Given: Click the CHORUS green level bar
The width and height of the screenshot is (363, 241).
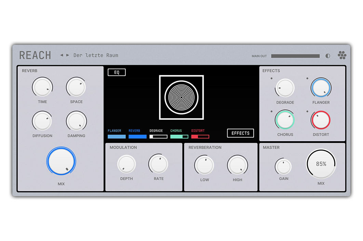Looking at the screenshot, I should click(179, 137).
